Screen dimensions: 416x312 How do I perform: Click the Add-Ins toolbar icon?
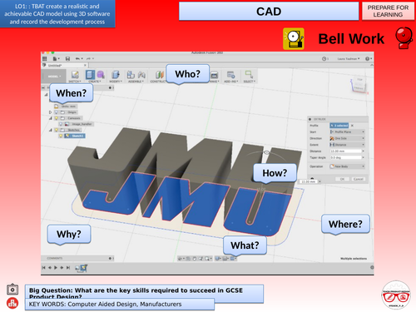[230, 75]
